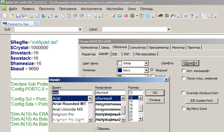224x132 pixels.
Task: Enable the Big Menu Icons checkbox
Action: coord(184,109)
